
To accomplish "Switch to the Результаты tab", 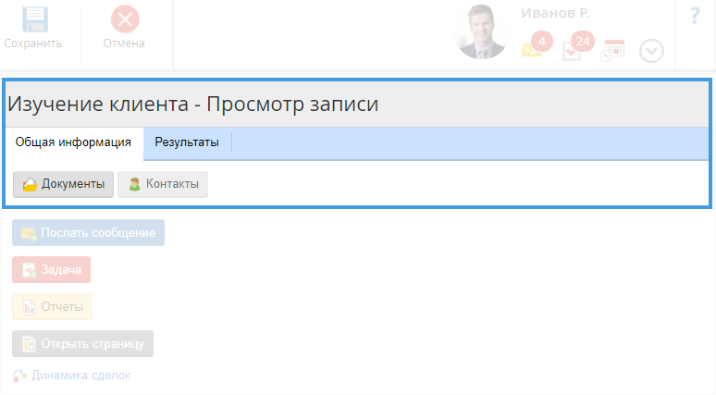I will (x=187, y=142).
